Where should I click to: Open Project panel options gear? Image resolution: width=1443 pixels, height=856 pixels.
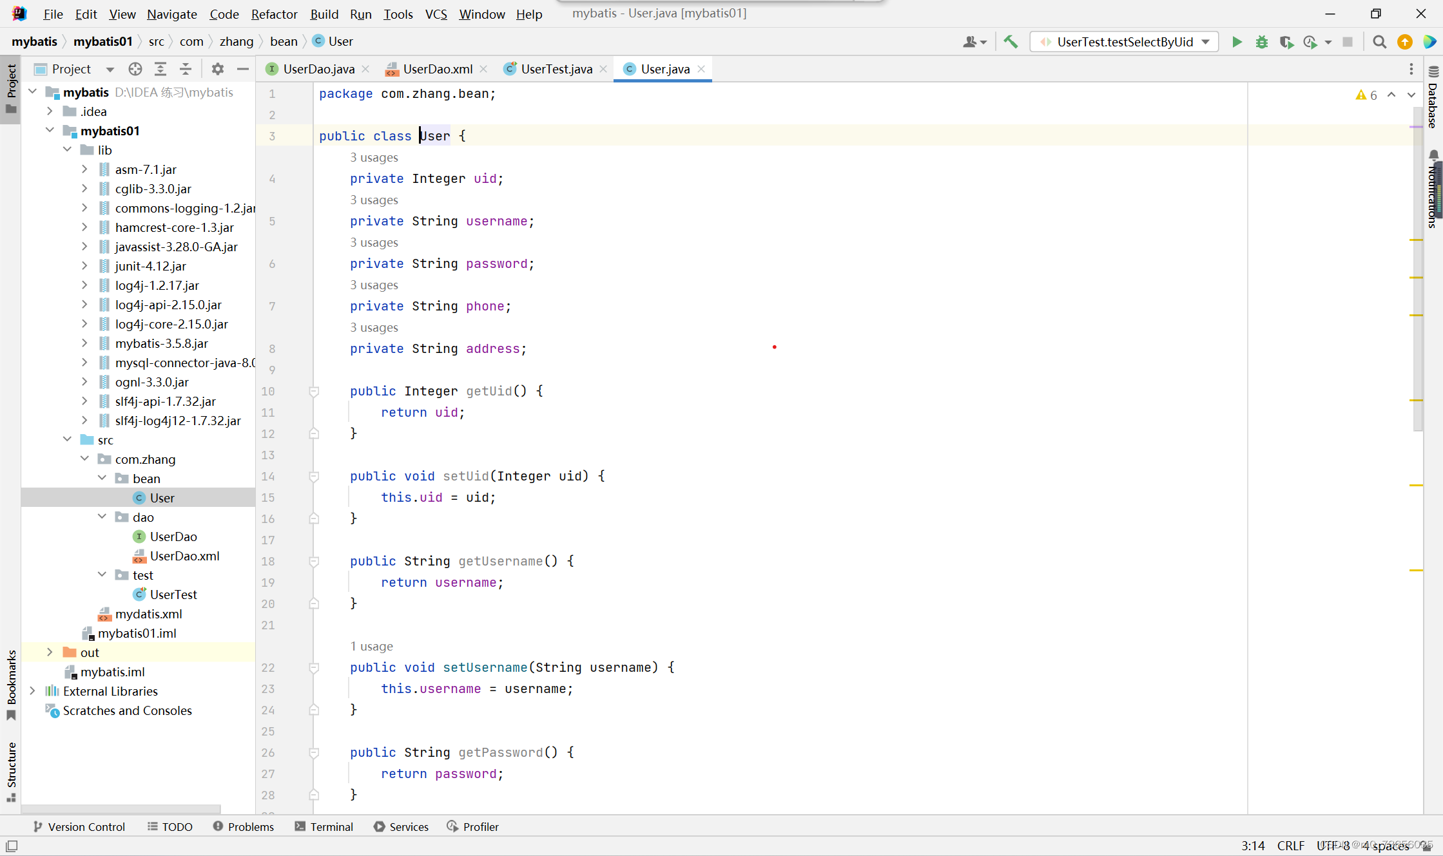tap(218, 69)
